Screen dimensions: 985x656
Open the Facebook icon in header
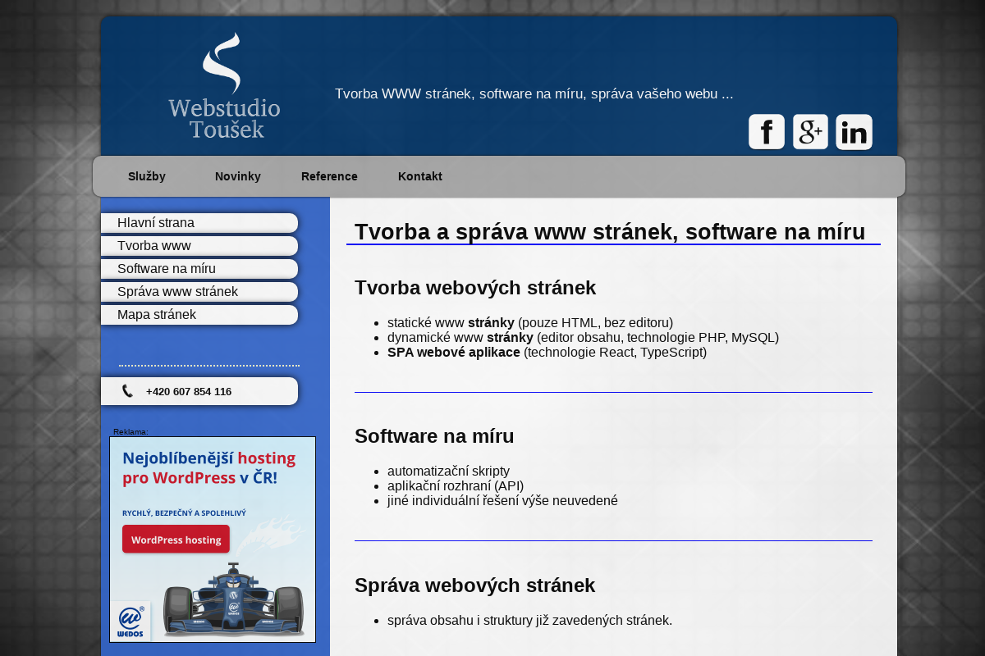(x=766, y=131)
